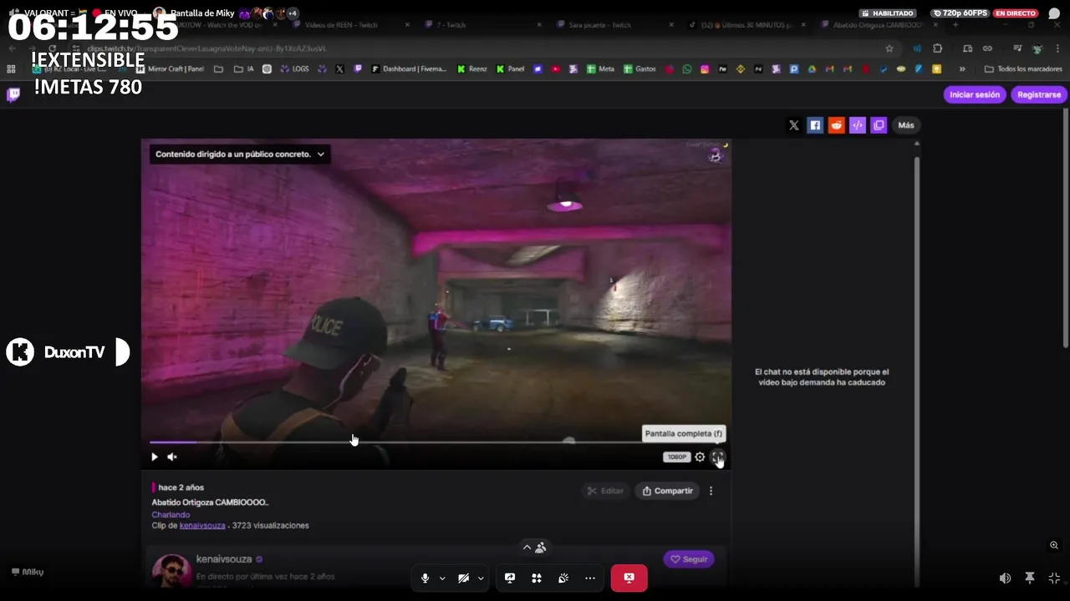Enter fullscreen on the clip player

(x=717, y=457)
